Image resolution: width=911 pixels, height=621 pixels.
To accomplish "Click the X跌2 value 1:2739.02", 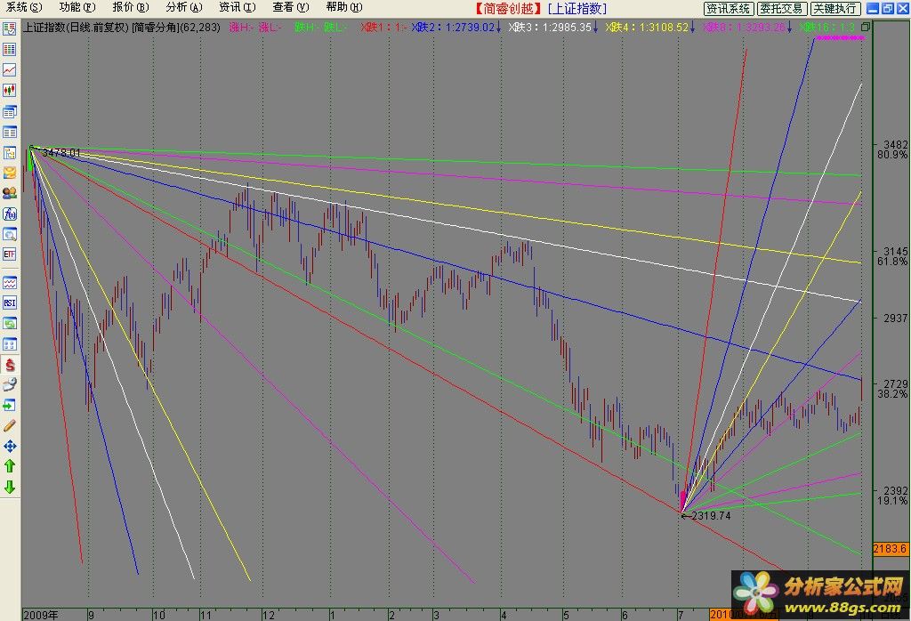I will click(470, 27).
